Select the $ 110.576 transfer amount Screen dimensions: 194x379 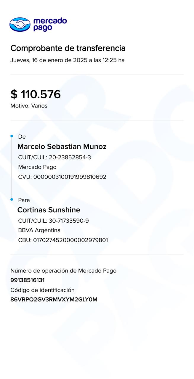36,94
